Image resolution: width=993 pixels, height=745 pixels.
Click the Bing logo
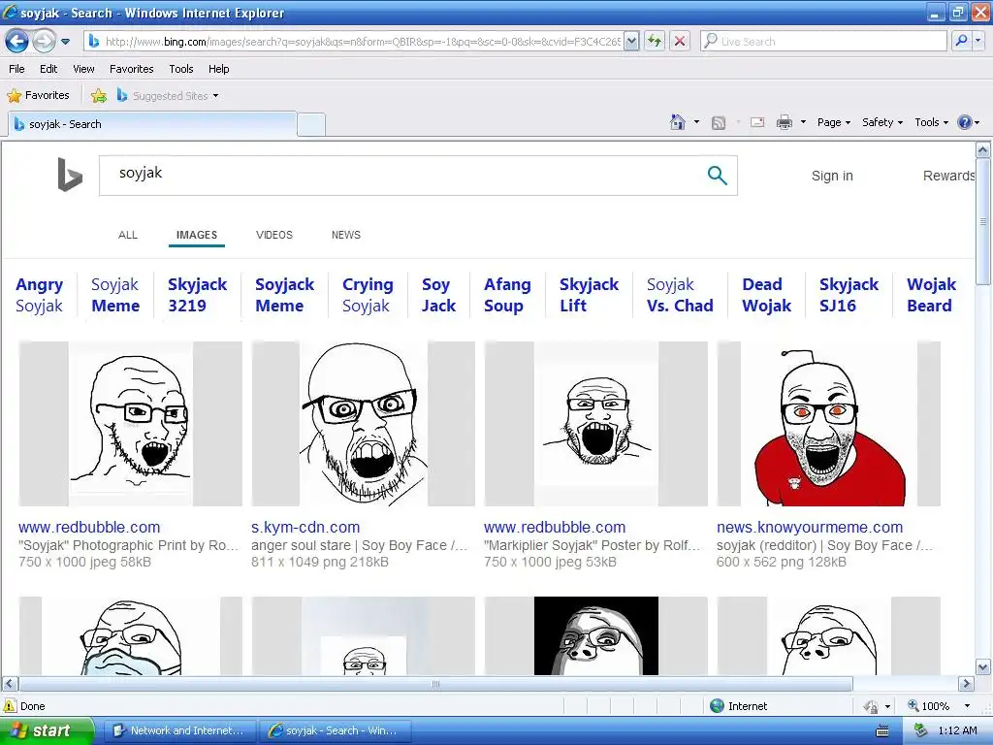coord(69,175)
